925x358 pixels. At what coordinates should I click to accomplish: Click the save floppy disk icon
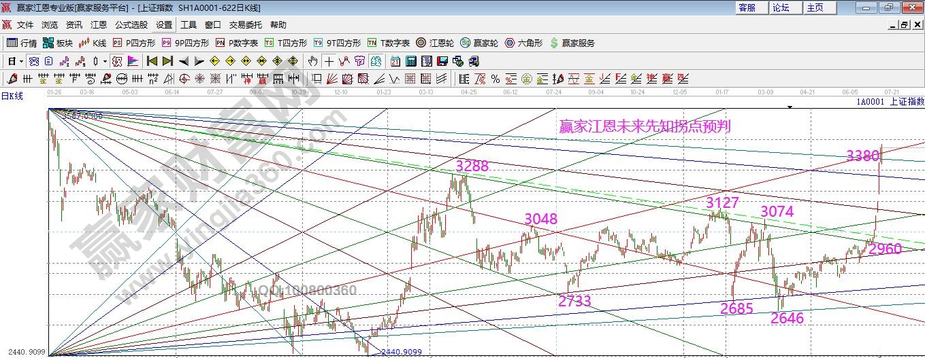point(442,61)
